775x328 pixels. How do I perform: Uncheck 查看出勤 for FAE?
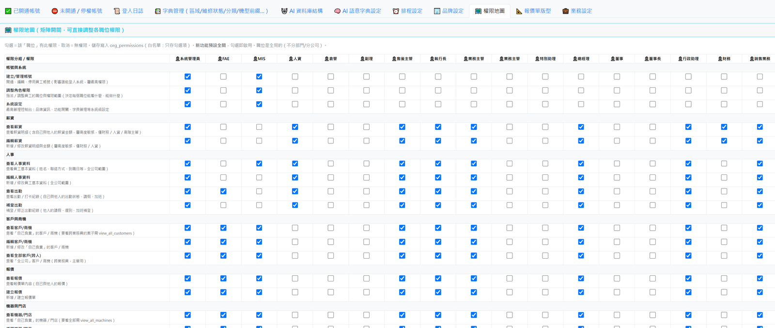click(223, 191)
